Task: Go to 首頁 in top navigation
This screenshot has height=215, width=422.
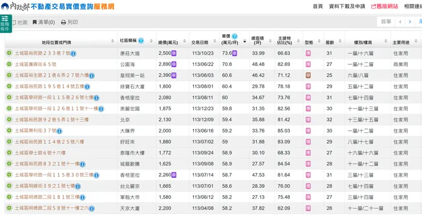Action: tap(318, 6)
